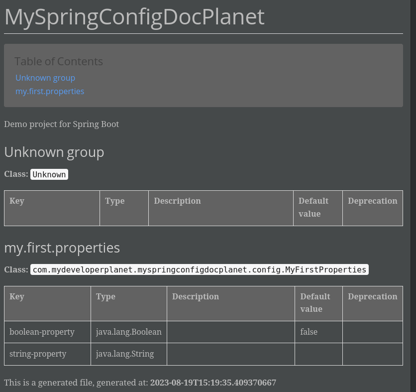Click the 'false' default value cell

[318, 332]
